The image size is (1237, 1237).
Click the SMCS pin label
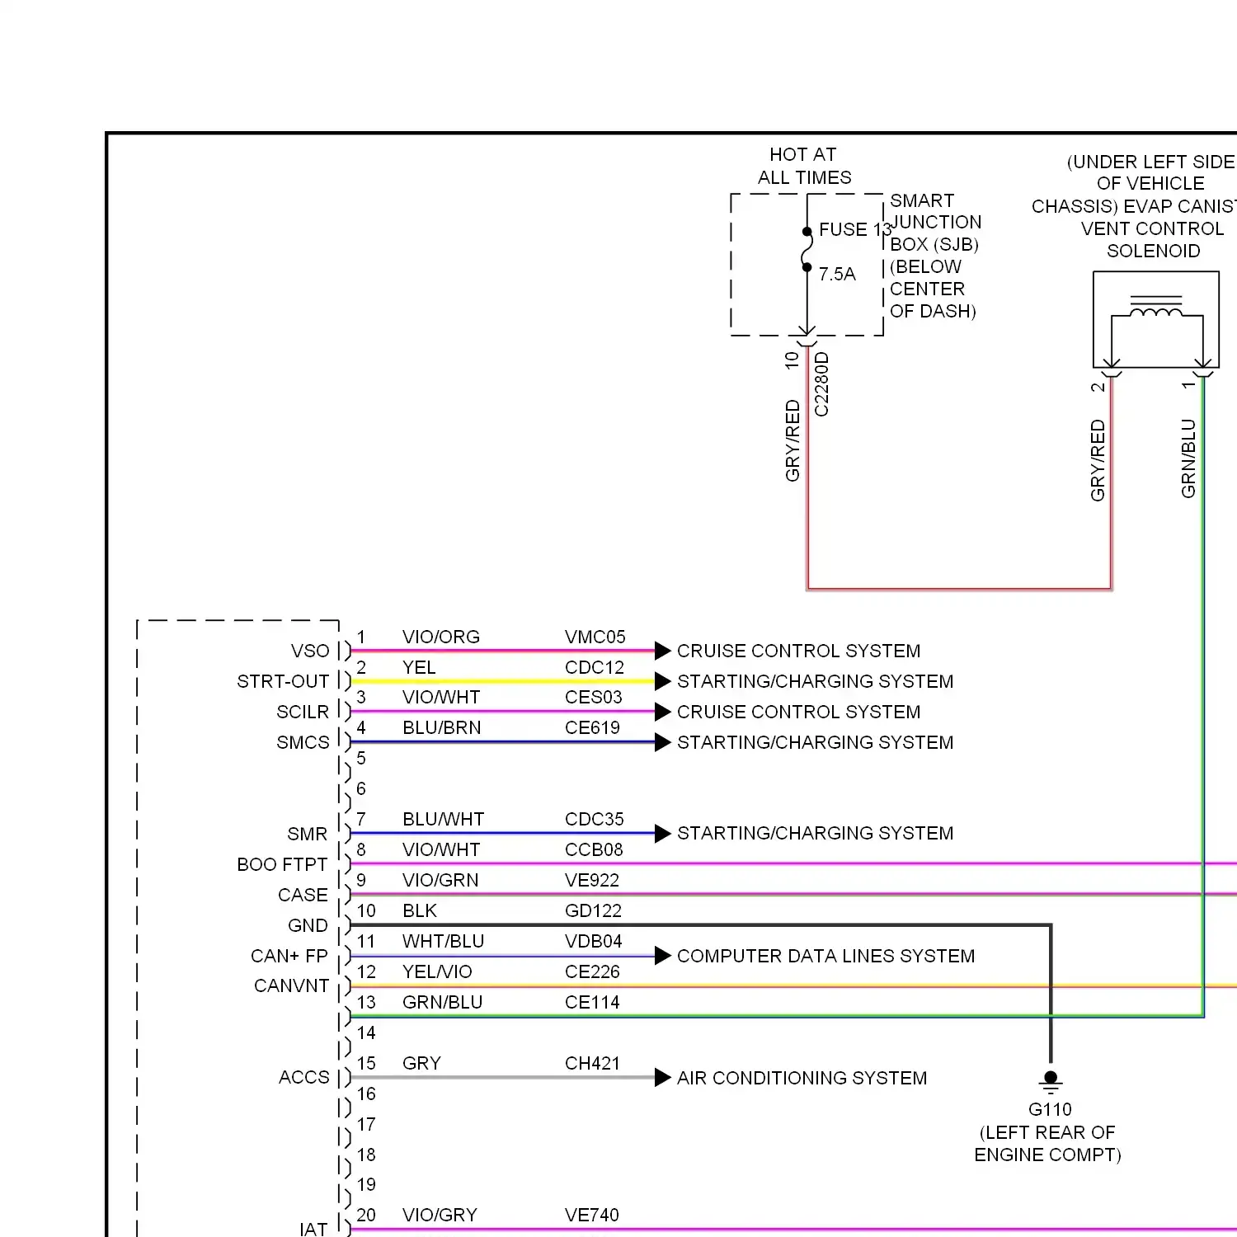point(303,742)
